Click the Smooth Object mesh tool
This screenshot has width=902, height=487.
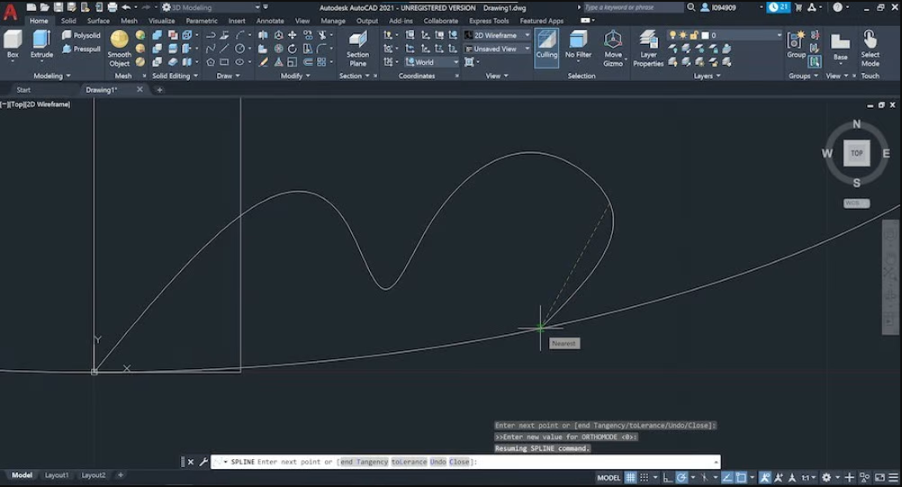tap(119, 49)
